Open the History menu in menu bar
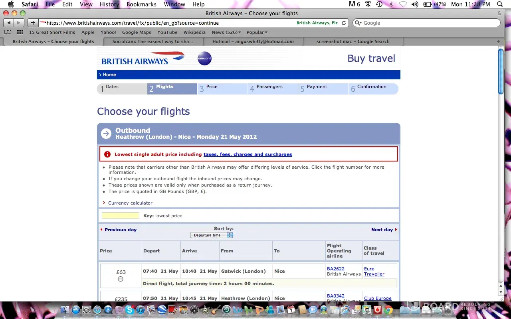The image size is (511, 319). click(109, 4)
